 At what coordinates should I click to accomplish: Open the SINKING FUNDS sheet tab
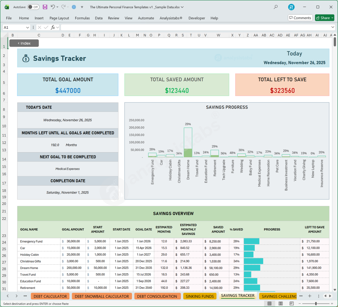pyautogui.click(x=200, y=296)
